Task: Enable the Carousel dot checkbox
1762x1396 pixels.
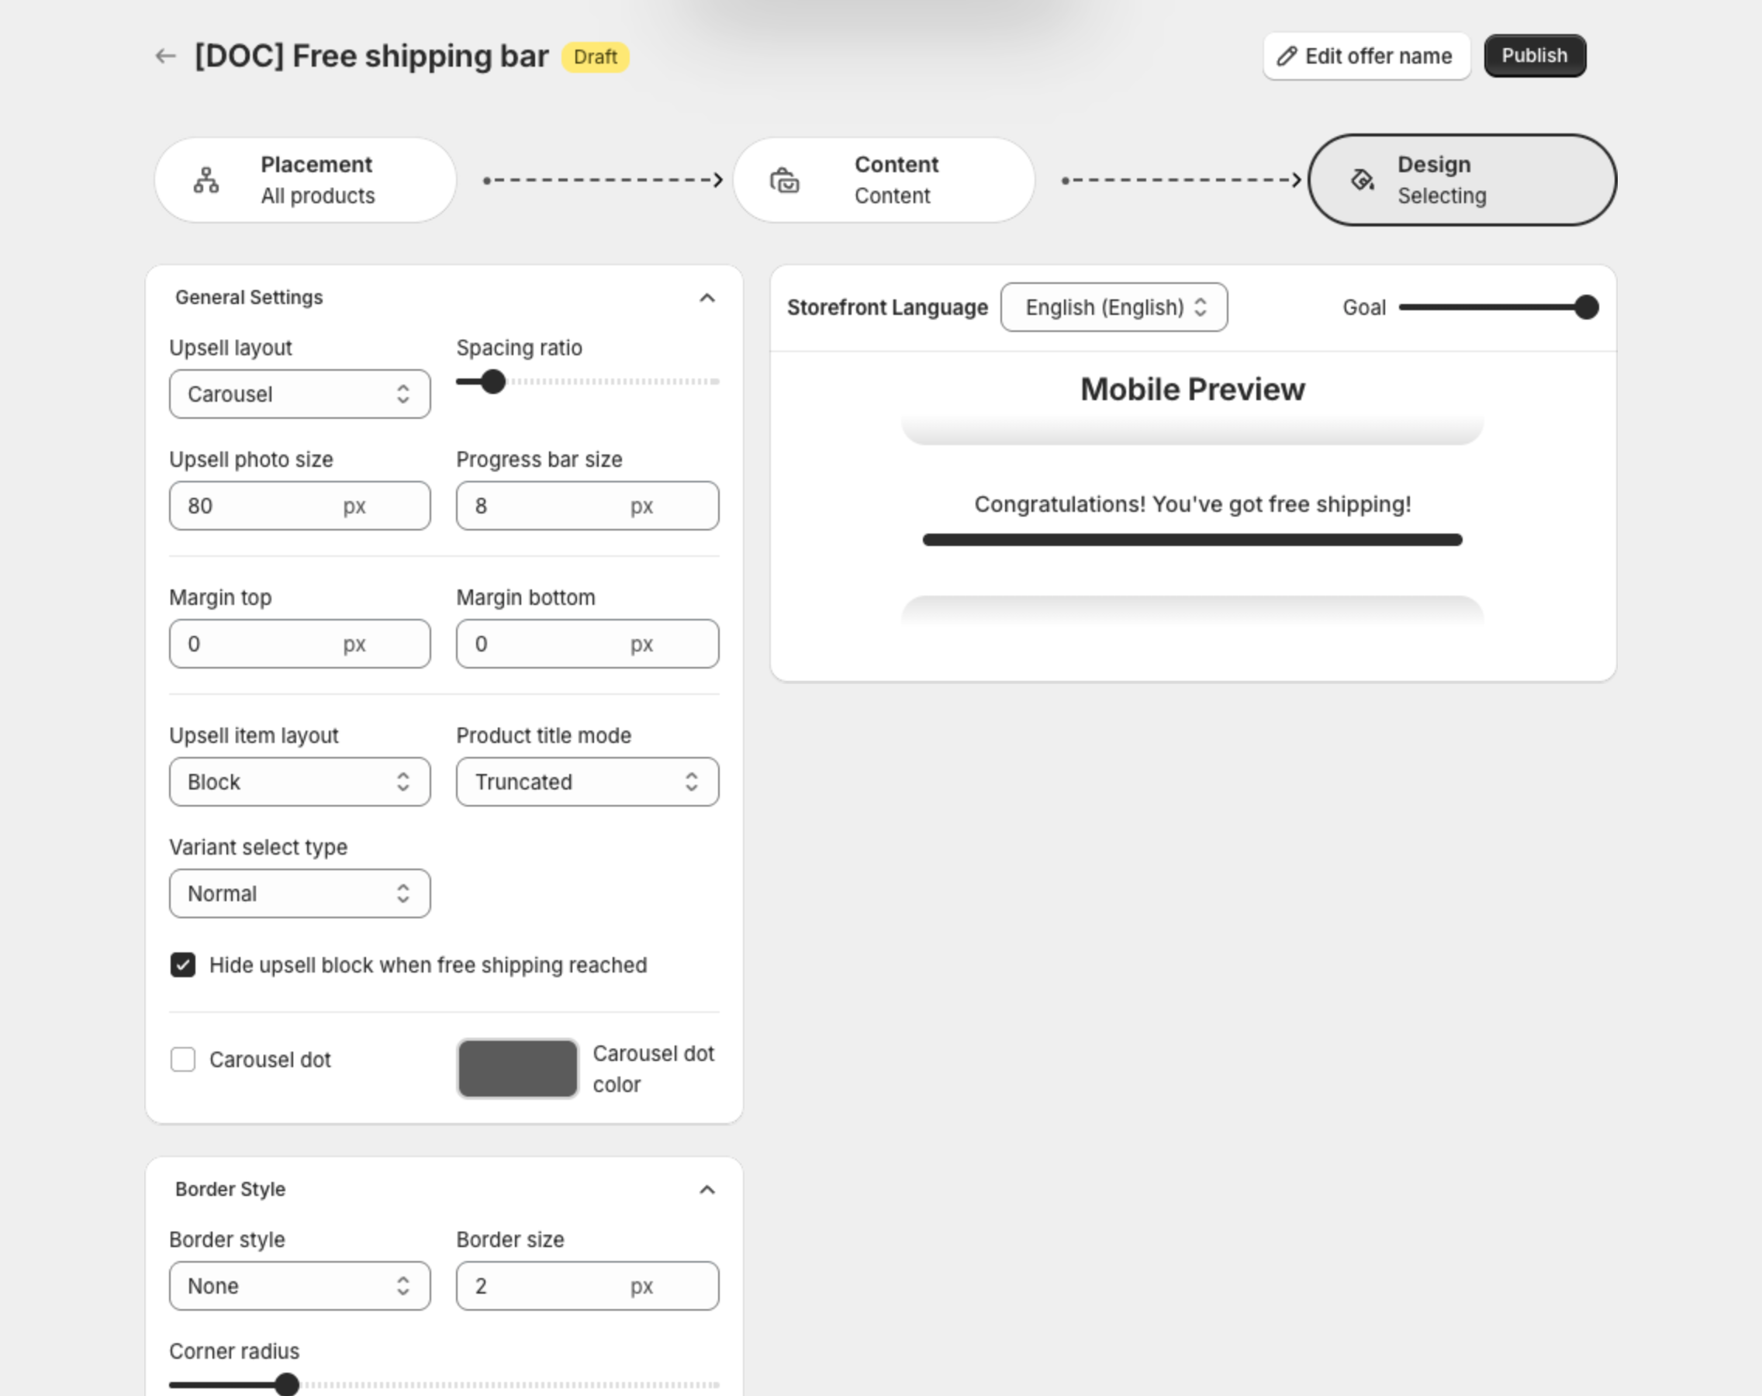Action: point(183,1060)
